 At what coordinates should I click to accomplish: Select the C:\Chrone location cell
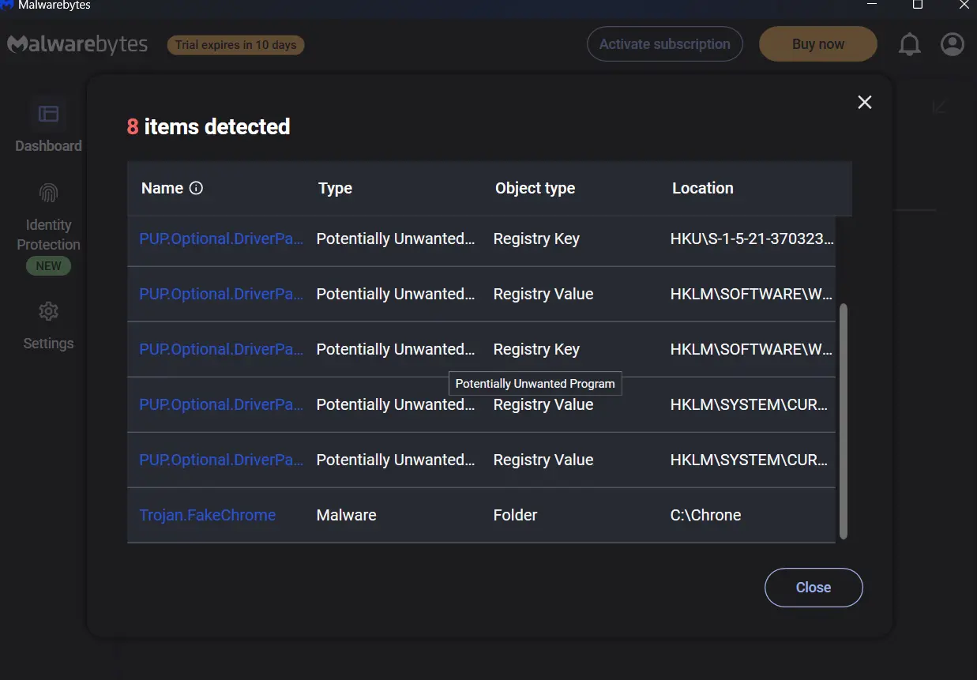(x=706, y=515)
